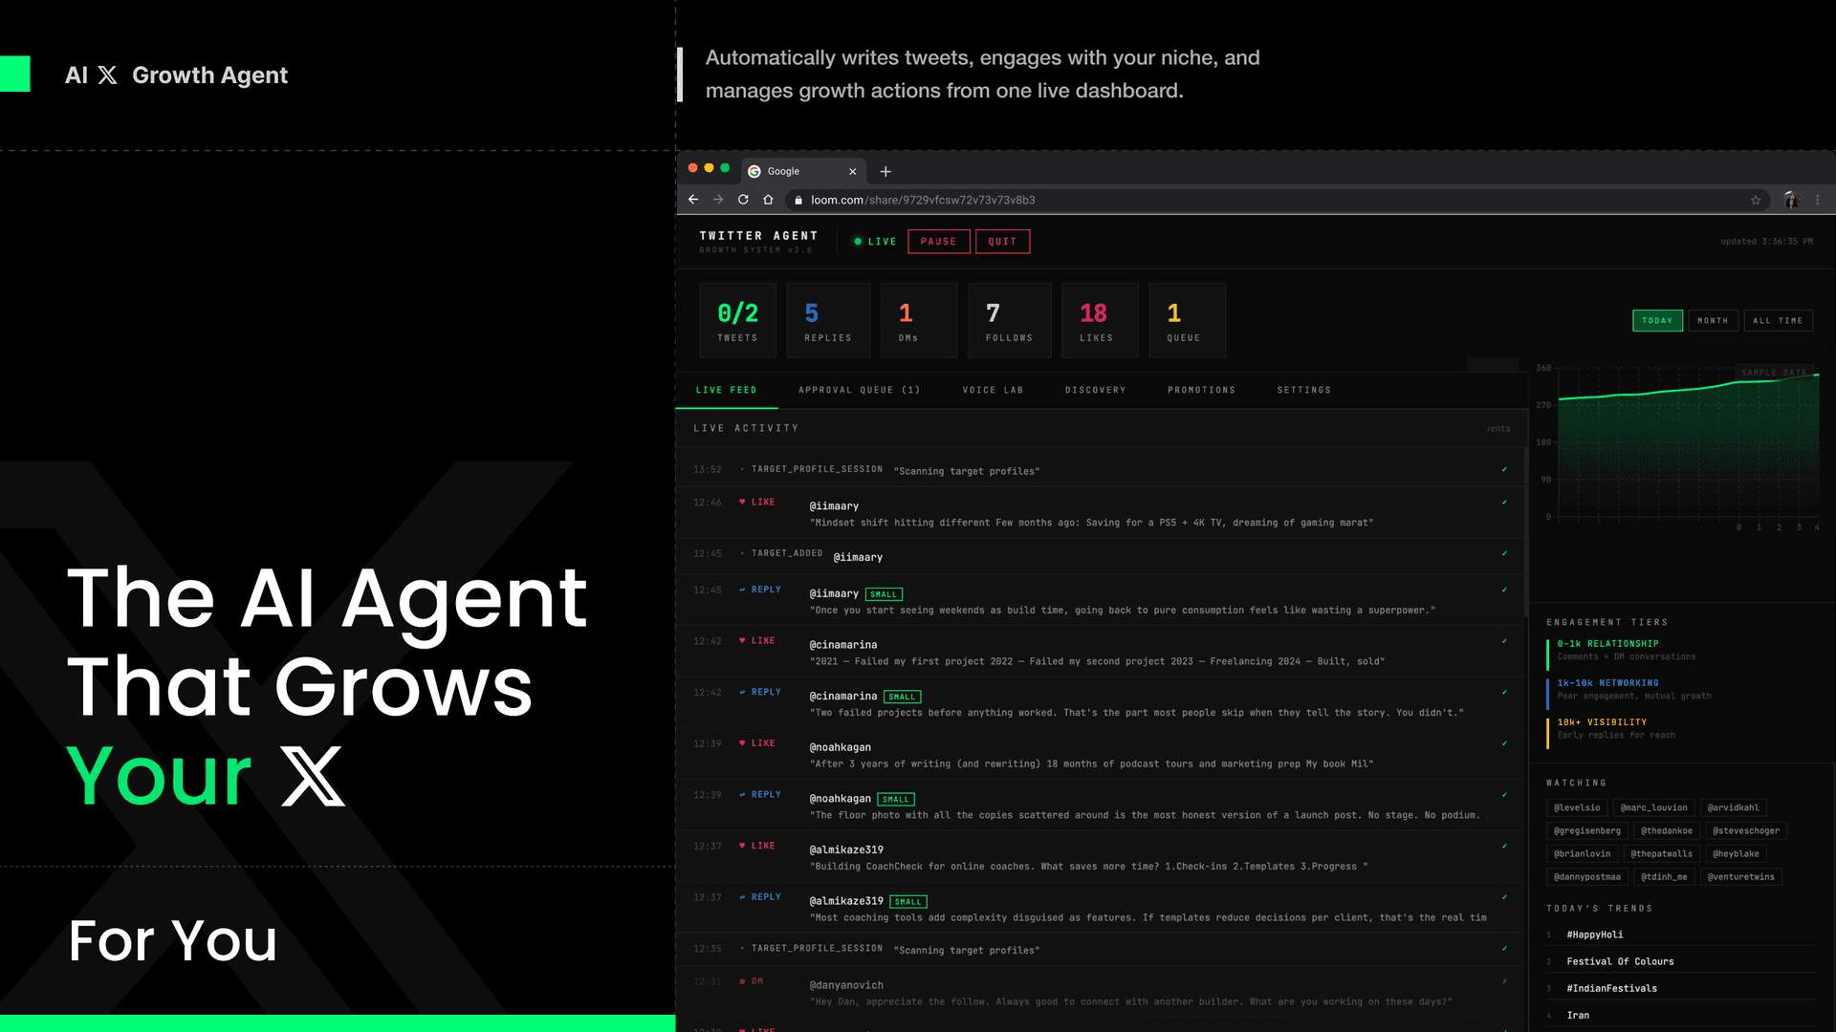Image resolution: width=1836 pixels, height=1032 pixels.
Task: Click SMALL badge next to @noahkagan
Action: pyautogui.click(x=896, y=800)
